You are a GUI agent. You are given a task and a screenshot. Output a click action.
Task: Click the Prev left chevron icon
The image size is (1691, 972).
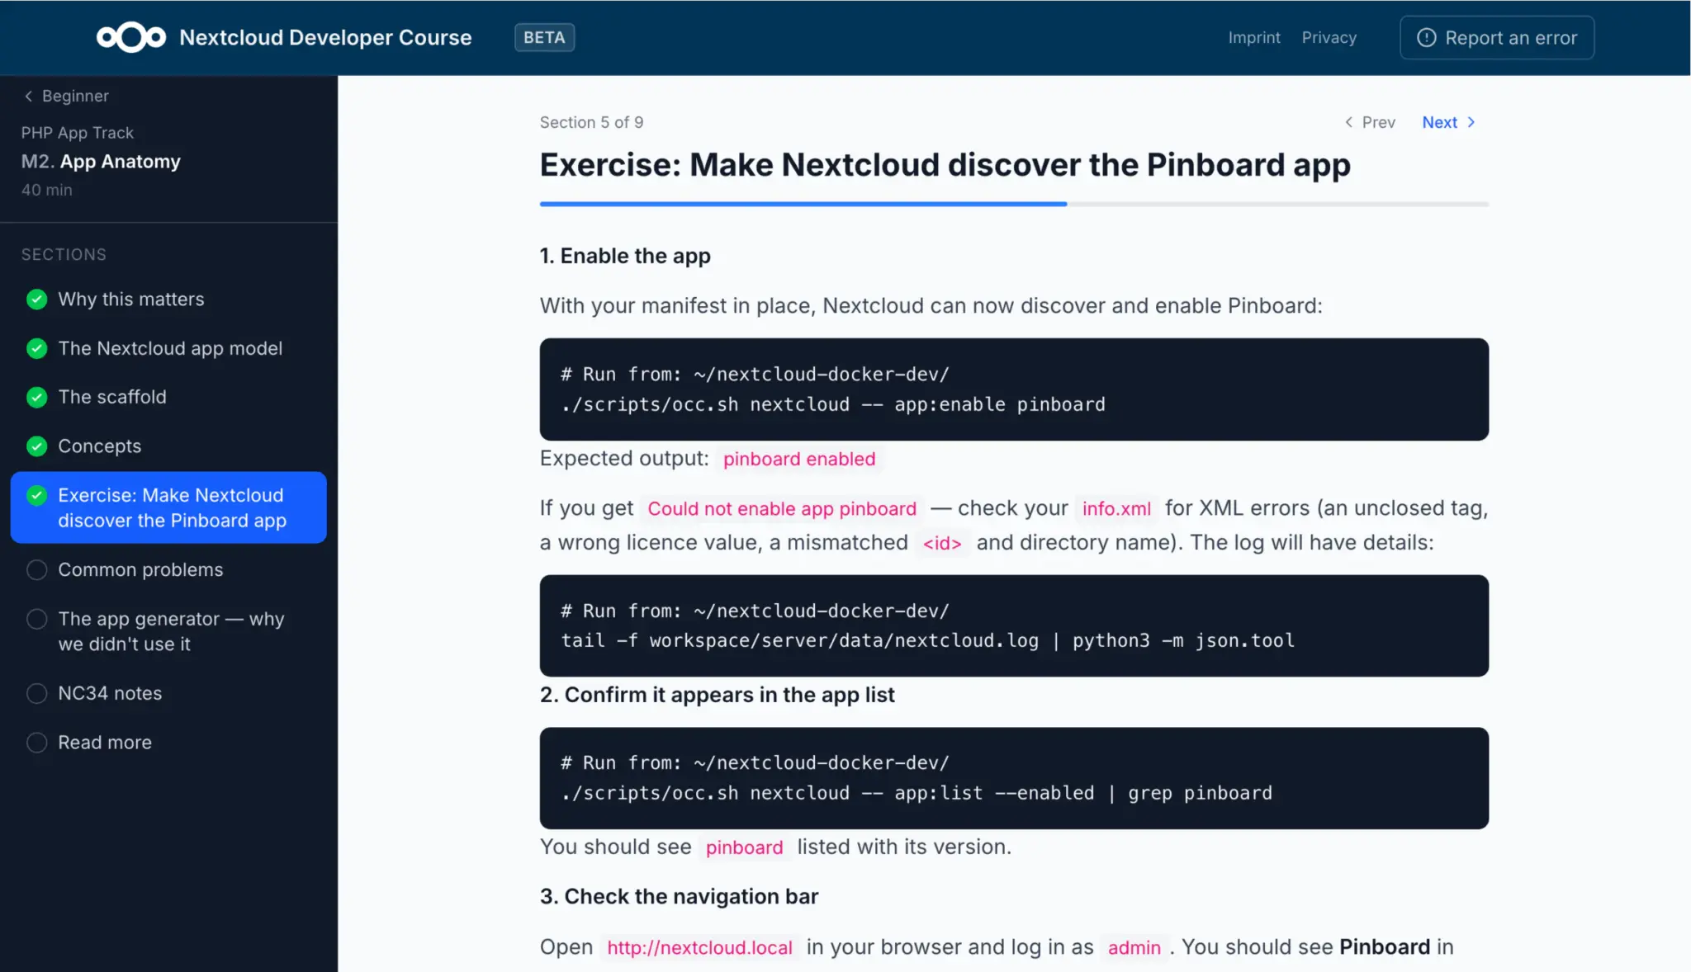pyautogui.click(x=1348, y=122)
